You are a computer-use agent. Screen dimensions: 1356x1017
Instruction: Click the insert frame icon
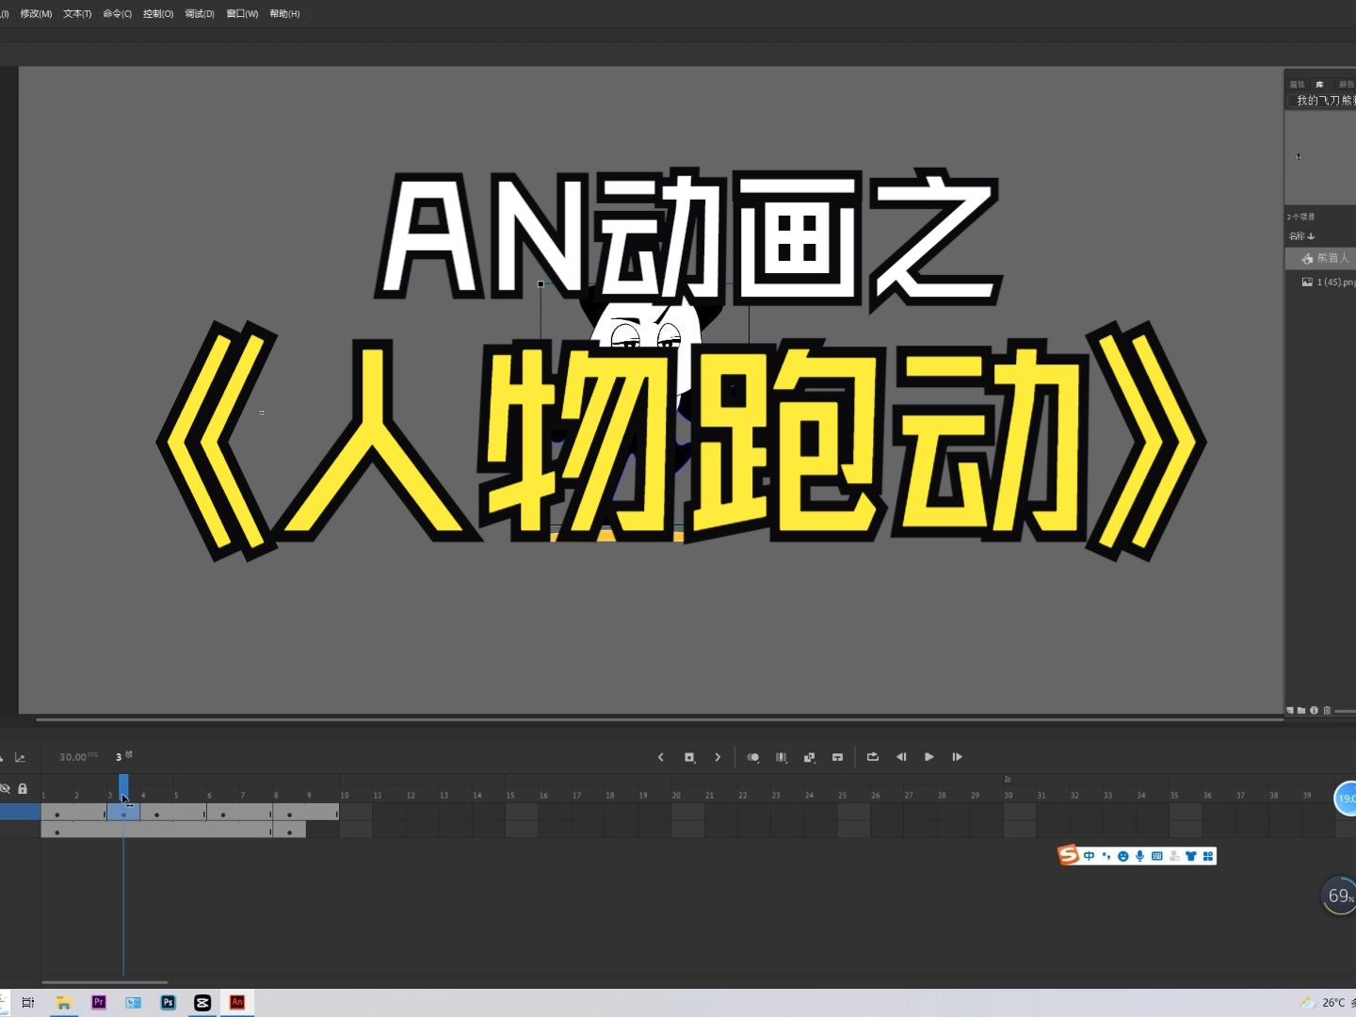pyautogui.click(x=838, y=757)
